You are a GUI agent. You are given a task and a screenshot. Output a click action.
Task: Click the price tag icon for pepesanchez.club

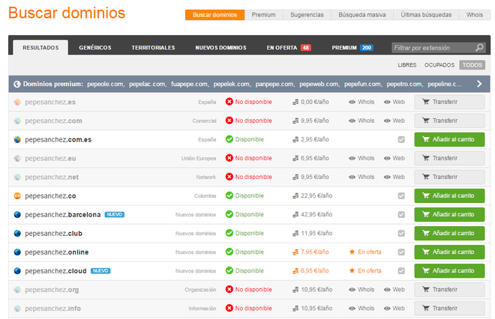[295, 234]
